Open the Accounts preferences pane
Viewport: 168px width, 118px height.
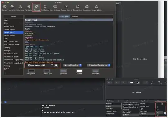pyautogui.click(x=12, y=8)
